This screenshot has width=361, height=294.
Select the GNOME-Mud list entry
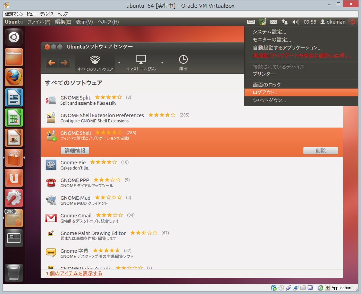pyautogui.click(x=192, y=200)
